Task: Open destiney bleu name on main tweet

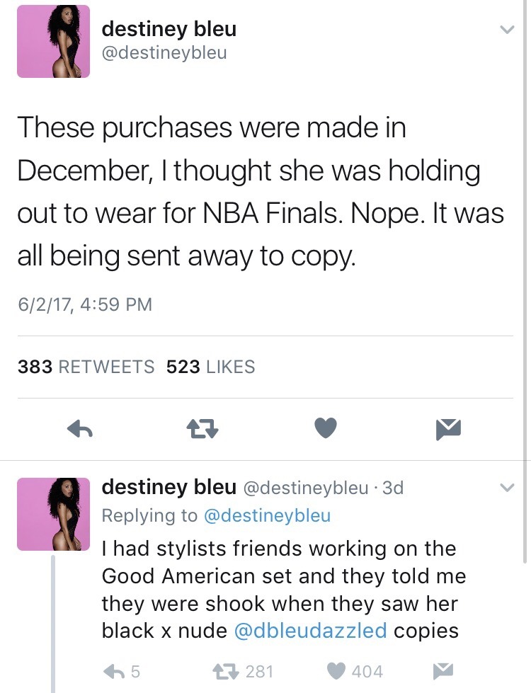Action: tap(169, 28)
